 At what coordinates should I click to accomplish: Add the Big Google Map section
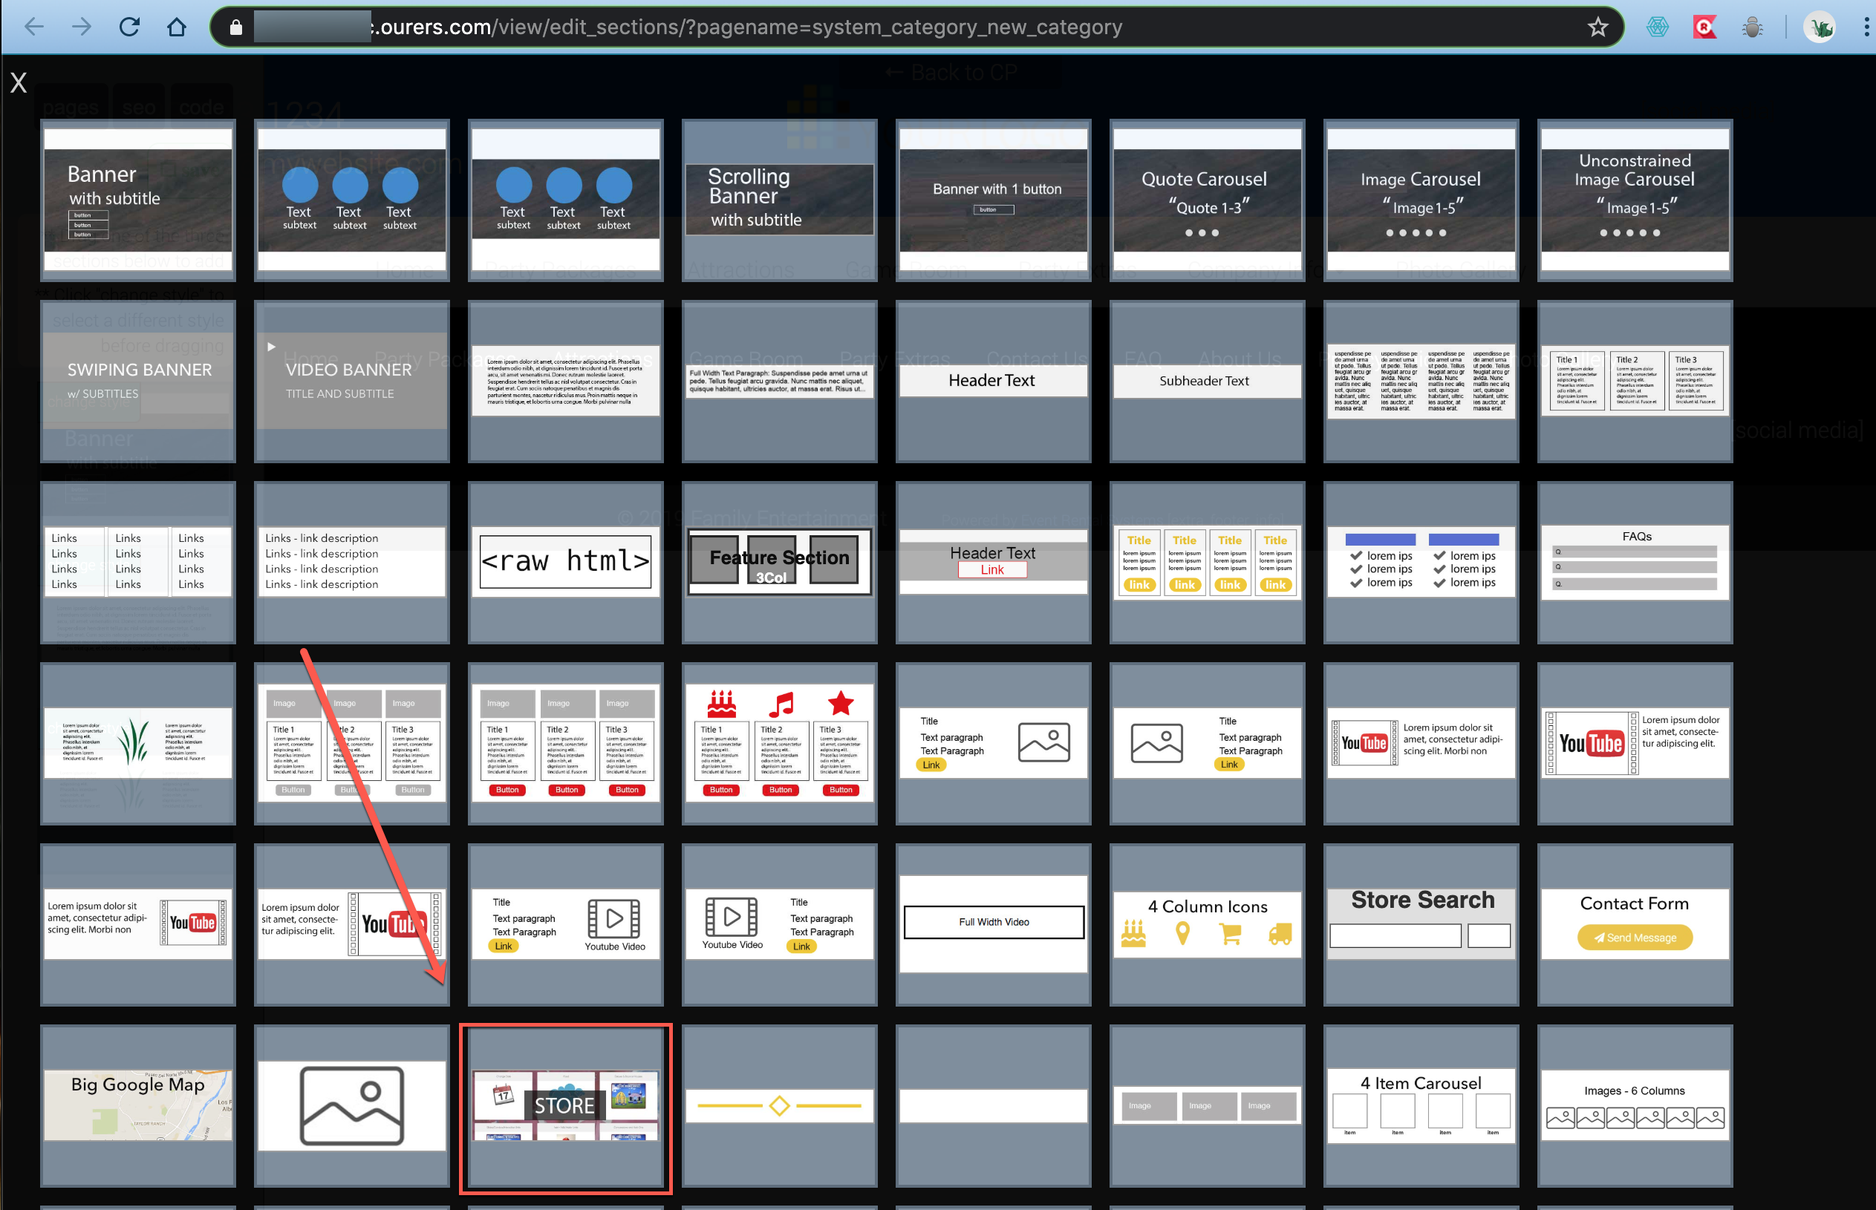pyautogui.click(x=138, y=1105)
